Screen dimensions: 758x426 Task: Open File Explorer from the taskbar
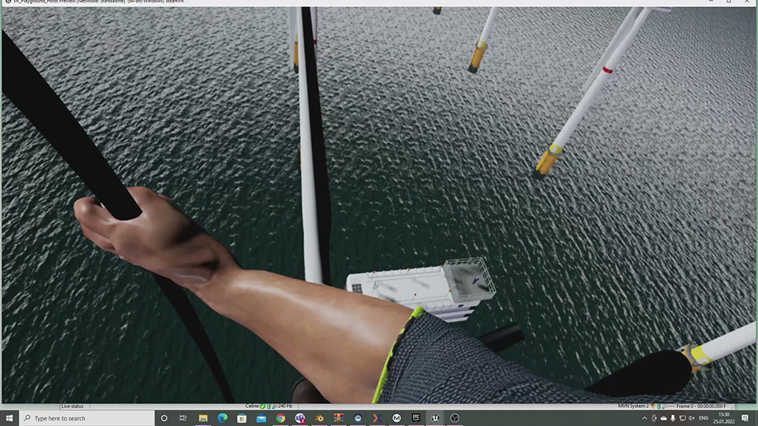coord(203,418)
